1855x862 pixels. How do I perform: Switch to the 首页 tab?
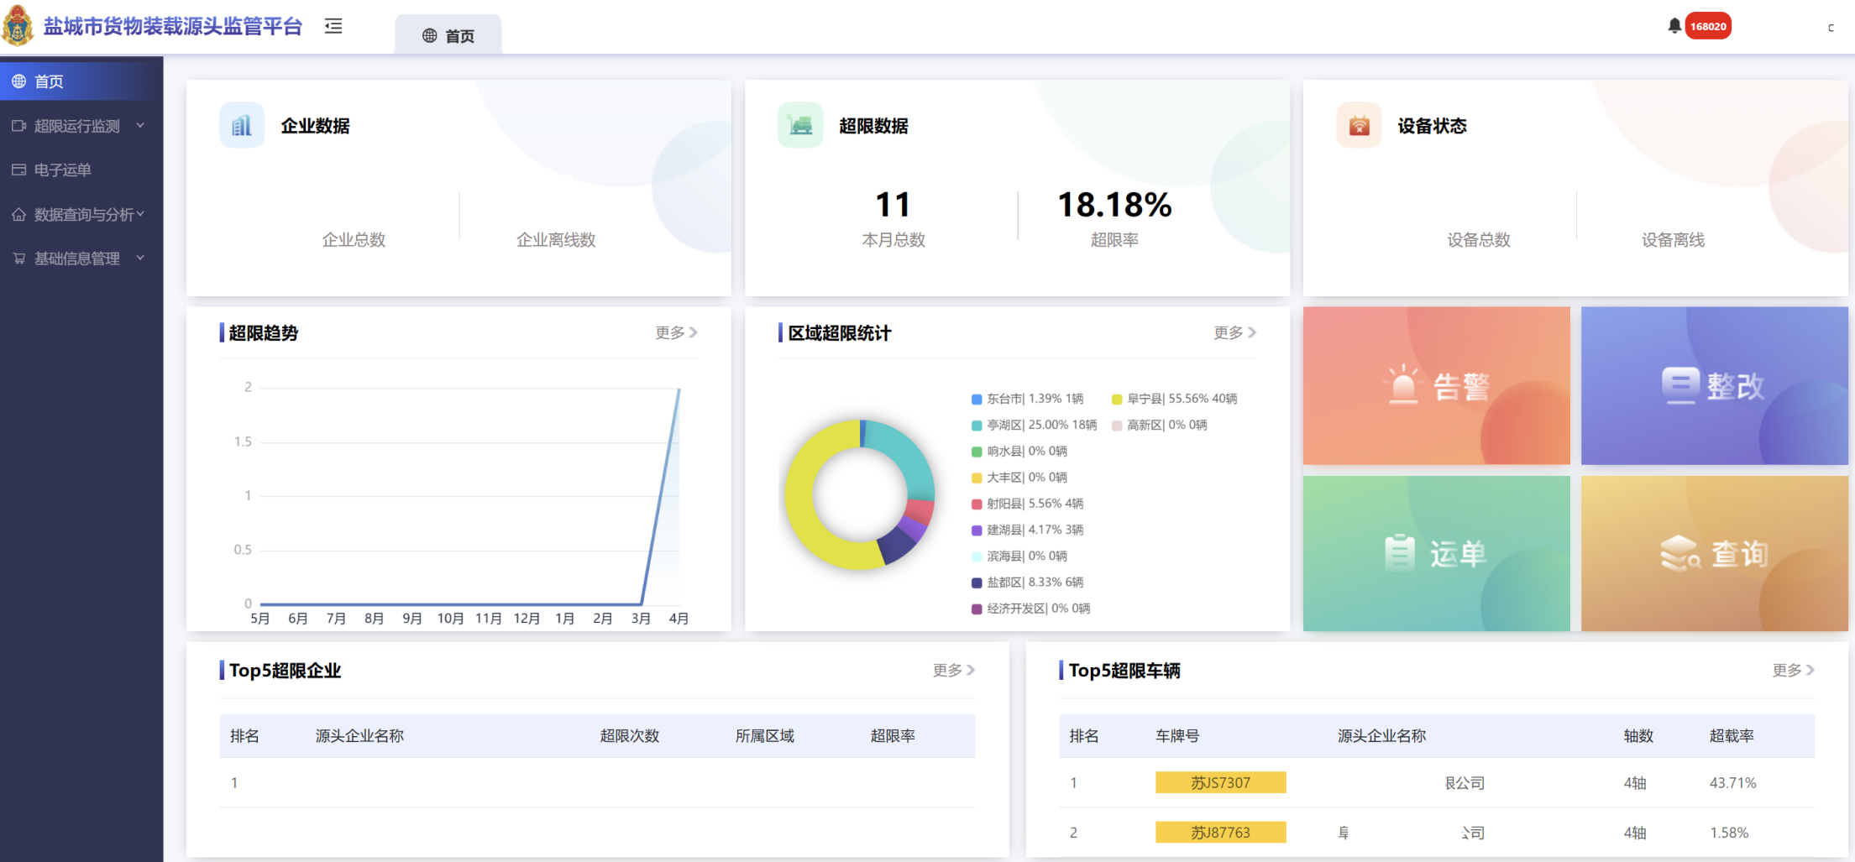448,35
